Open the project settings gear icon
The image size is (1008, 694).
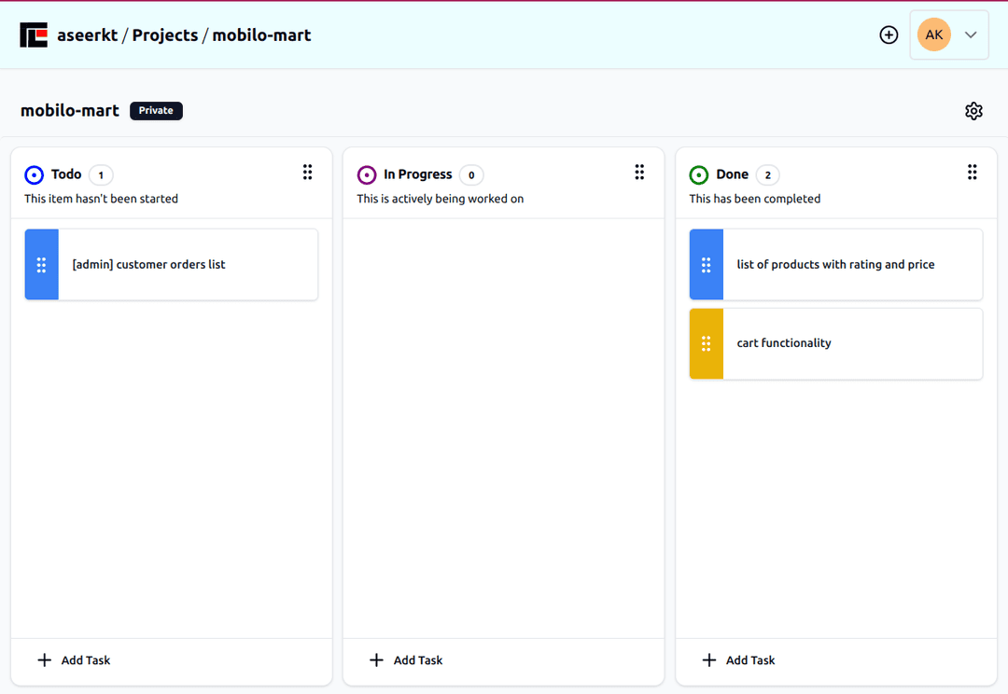(973, 110)
